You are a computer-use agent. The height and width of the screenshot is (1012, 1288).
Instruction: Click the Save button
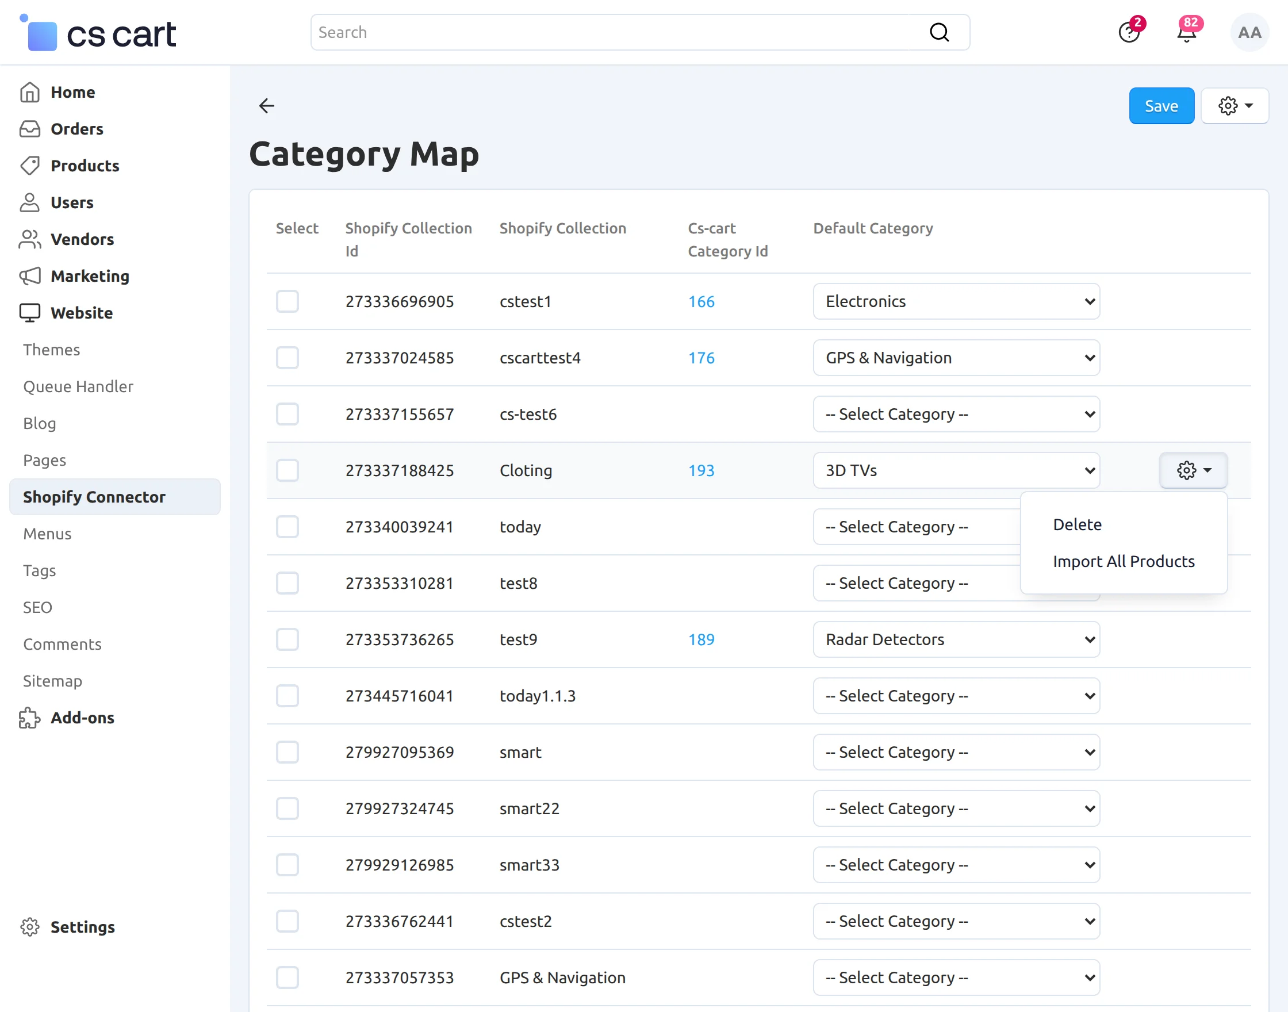point(1160,105)
